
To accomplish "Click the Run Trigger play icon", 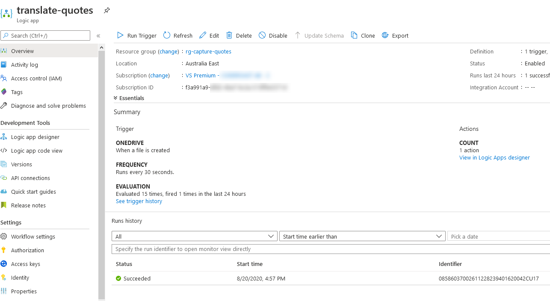I will click(121, 35).
